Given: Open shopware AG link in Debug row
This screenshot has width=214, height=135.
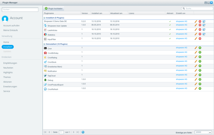Looking at the screenshot, I should pyautogui.click(x=182, y=79).
